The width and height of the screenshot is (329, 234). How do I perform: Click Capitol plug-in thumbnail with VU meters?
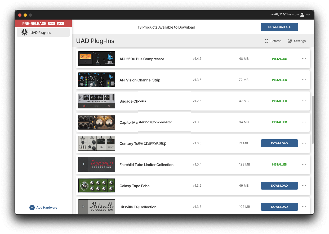pyautogui.click(x=97, y=122)
